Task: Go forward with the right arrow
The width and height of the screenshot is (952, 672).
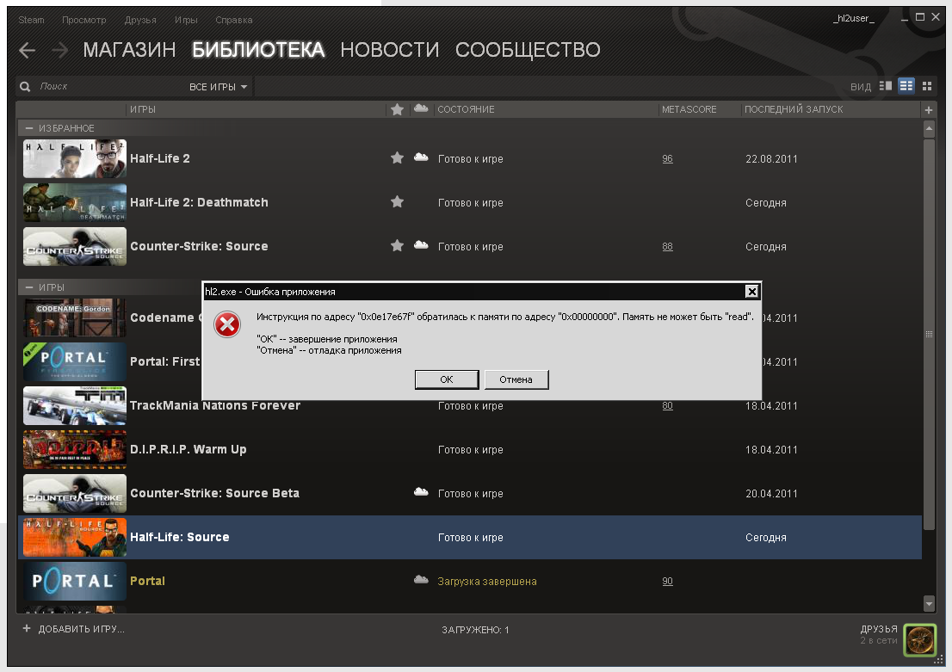Action: pyautogui.click(x=59, y=50)
